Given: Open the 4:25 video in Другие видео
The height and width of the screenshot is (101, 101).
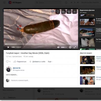Looking at the screenshot, I should tap(87, 70).
